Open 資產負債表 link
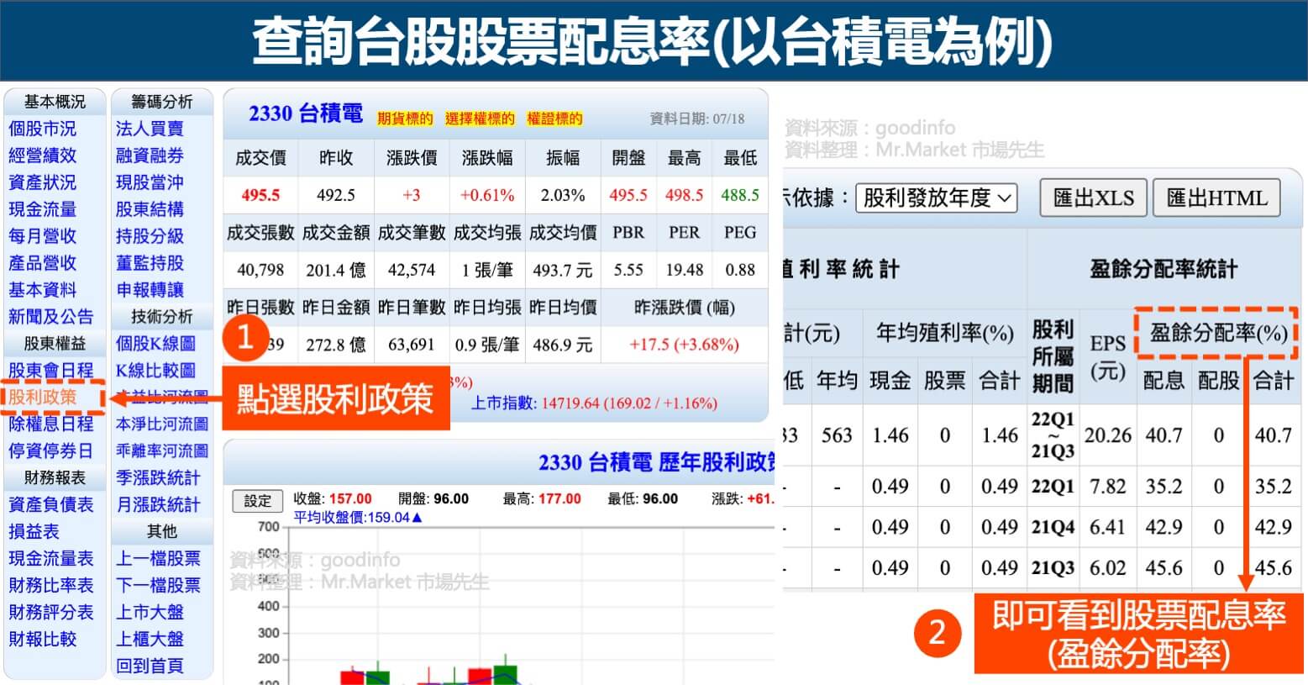The width and height of the screenshot is (1308, 685). point(50,504)
